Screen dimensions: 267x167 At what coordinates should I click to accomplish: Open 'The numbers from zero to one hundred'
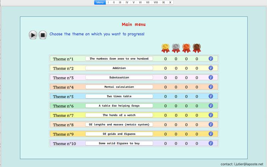pos(119,59)
